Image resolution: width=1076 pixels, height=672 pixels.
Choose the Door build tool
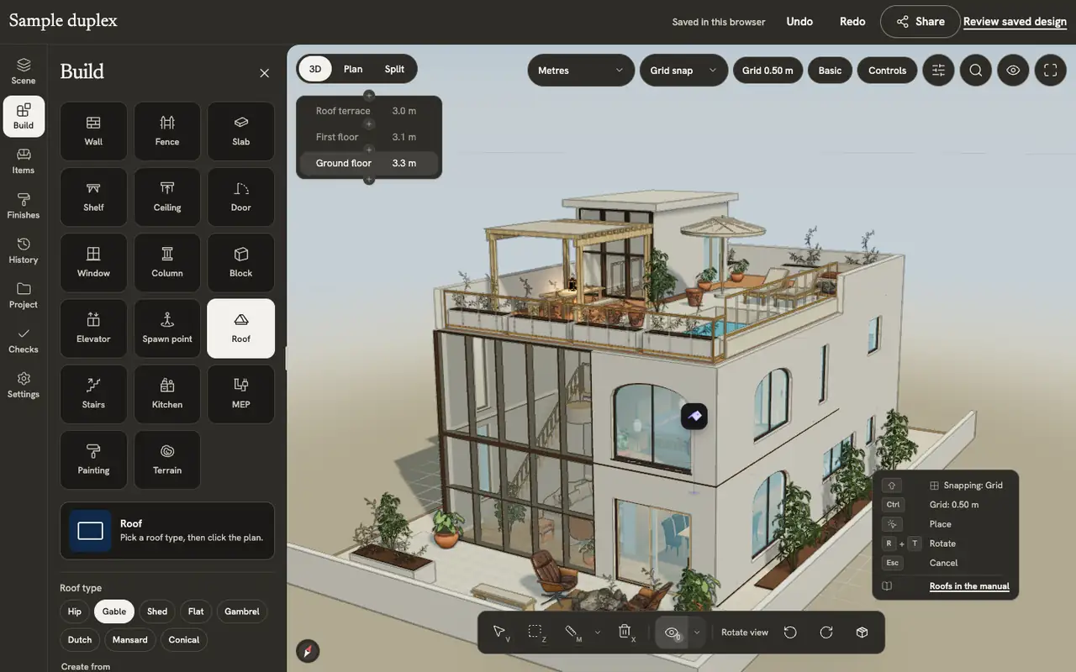241,197
